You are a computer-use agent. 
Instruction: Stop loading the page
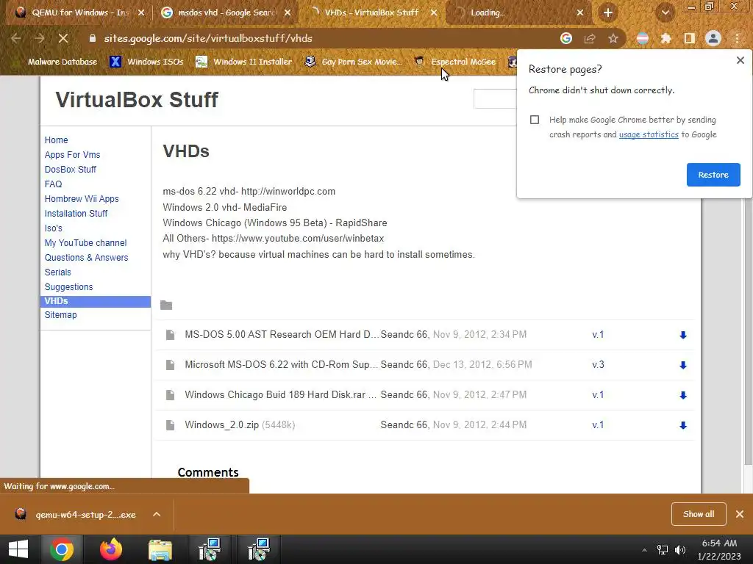tap(63, 38)
